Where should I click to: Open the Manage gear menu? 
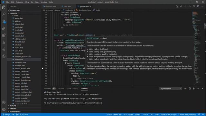[4, 109]
